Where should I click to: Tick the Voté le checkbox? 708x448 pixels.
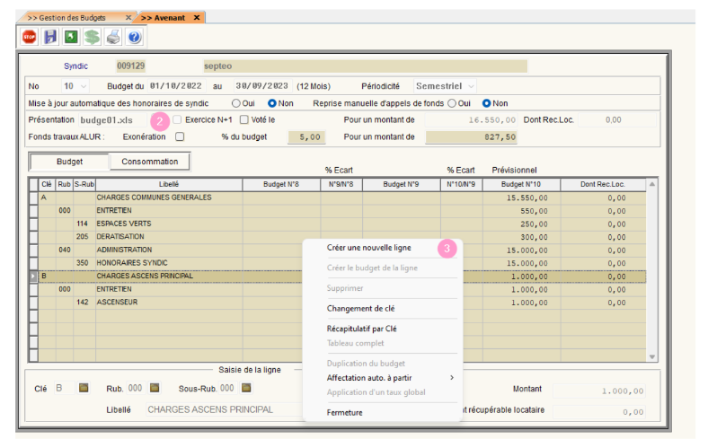[x=244, y=119]
